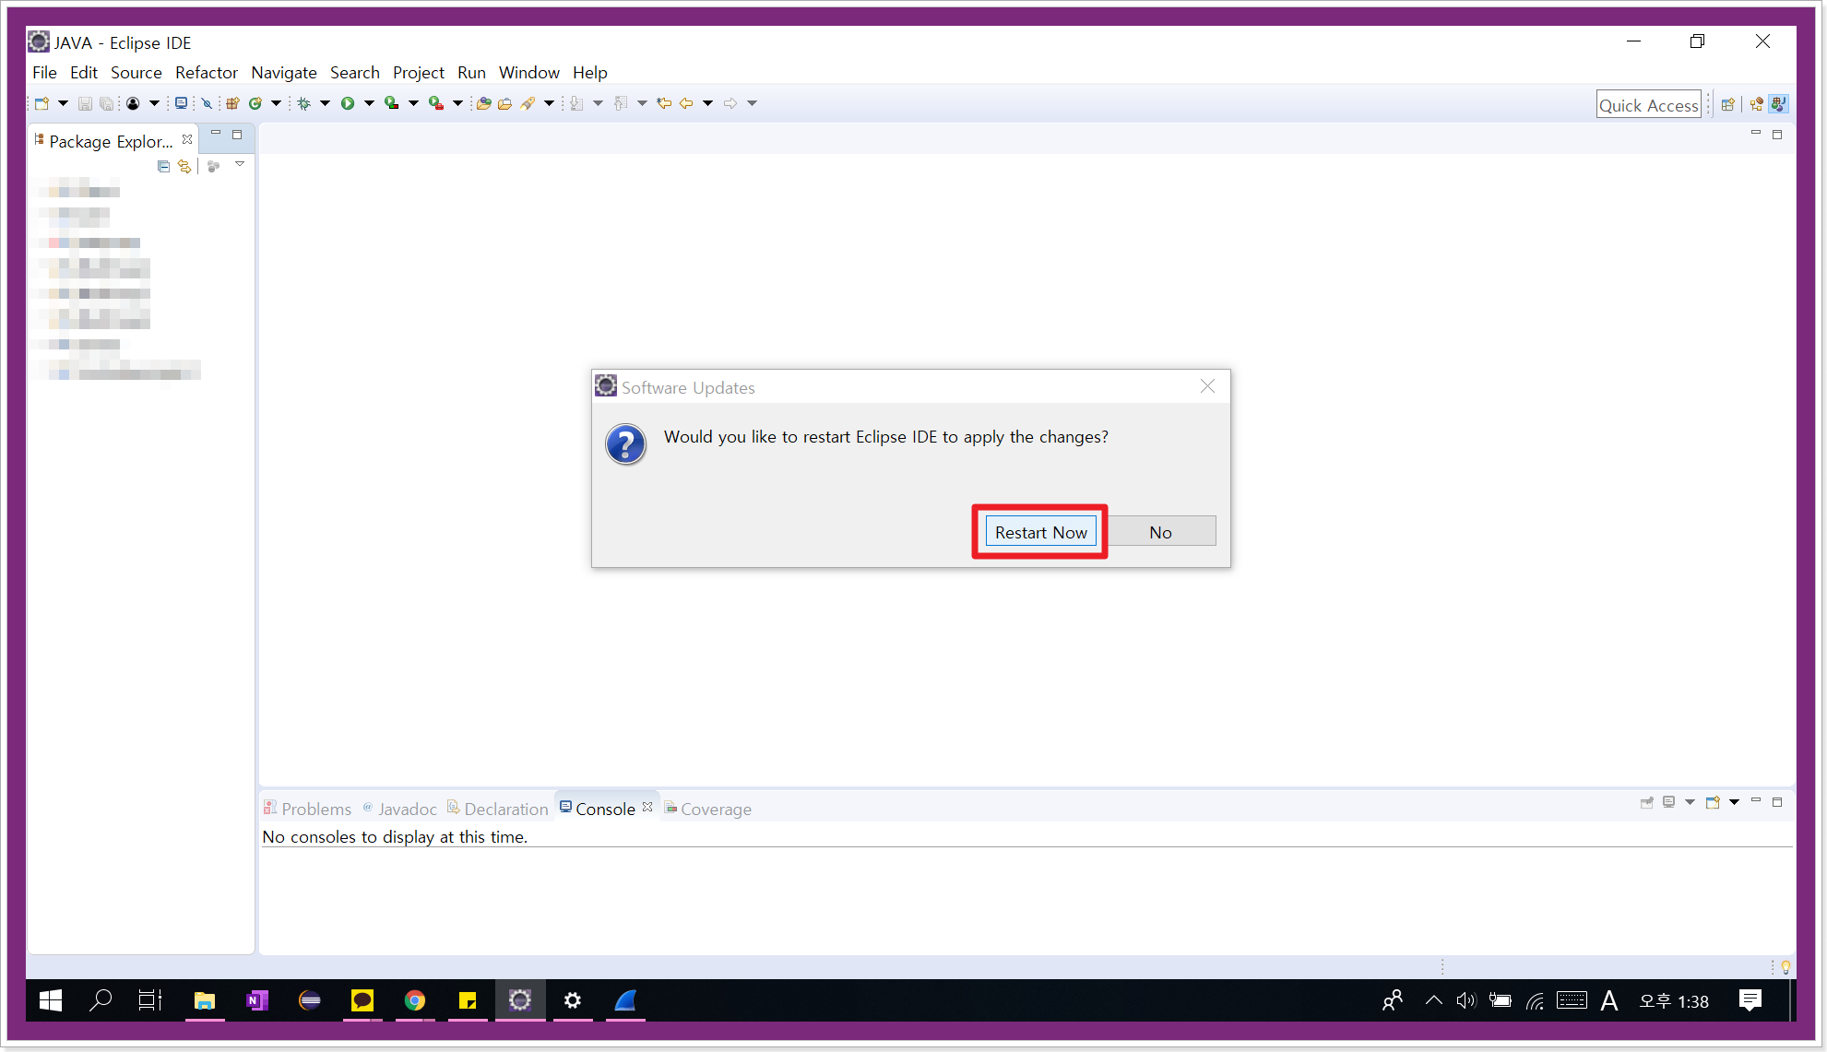Click the Open Perspective icon
The image size is (1827, 1052).
tap(1728, 104)
